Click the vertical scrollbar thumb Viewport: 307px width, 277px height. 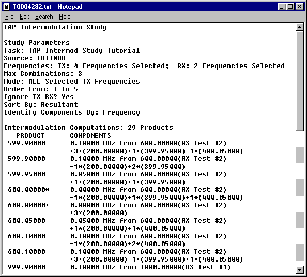click(x=299, y=80)
